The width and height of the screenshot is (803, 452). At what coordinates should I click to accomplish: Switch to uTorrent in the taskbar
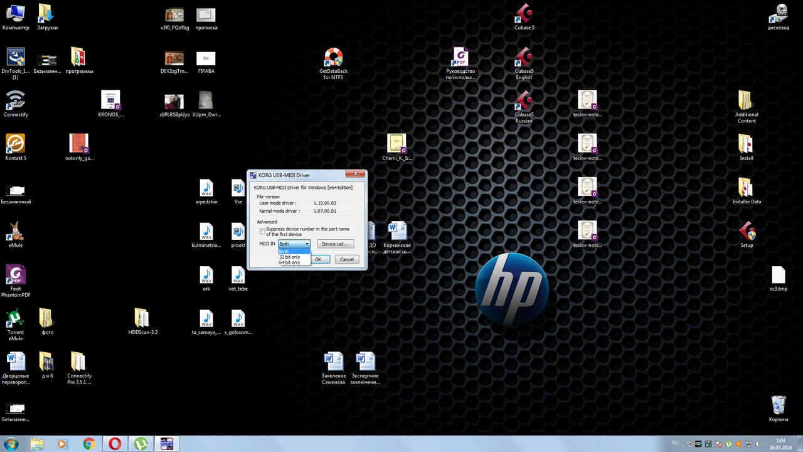(x=140, y=444)
